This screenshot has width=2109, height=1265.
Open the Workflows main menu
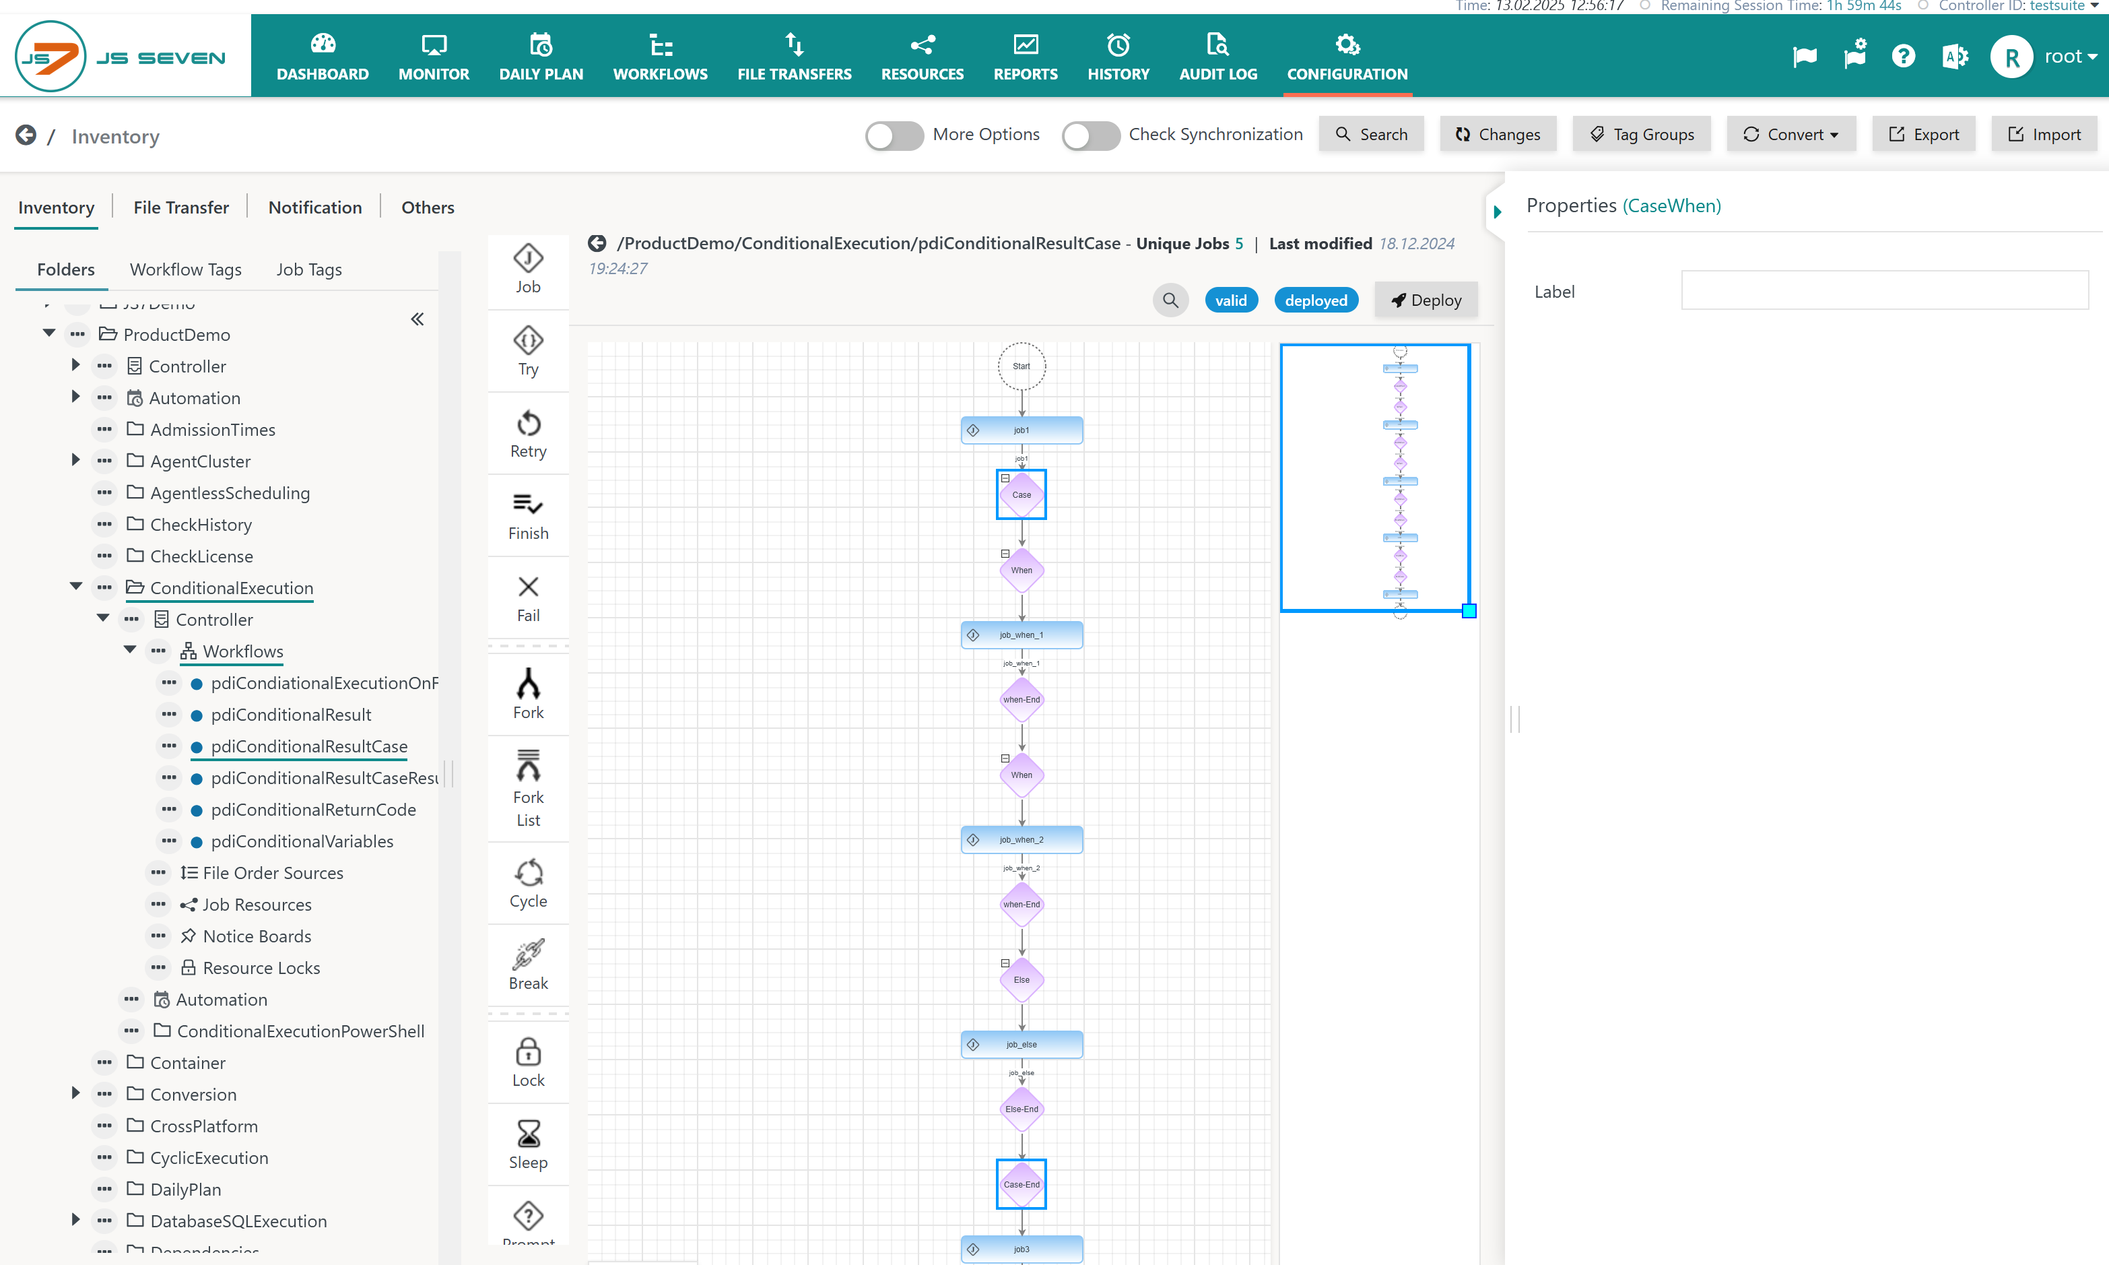661,57
